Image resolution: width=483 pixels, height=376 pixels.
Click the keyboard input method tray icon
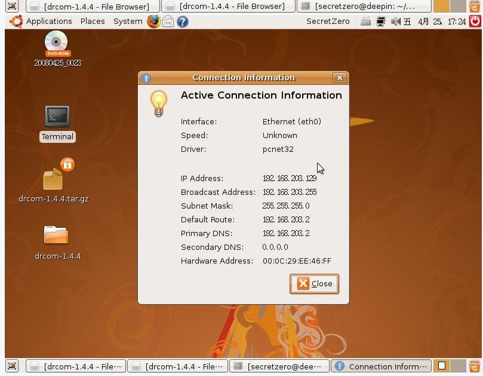click(x=365, y=22)
